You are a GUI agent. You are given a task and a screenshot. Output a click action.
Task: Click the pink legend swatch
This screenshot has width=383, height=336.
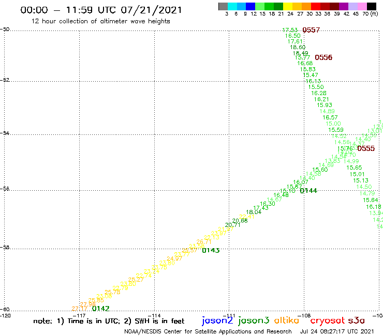pyautogui.click(x=362, y=6)
